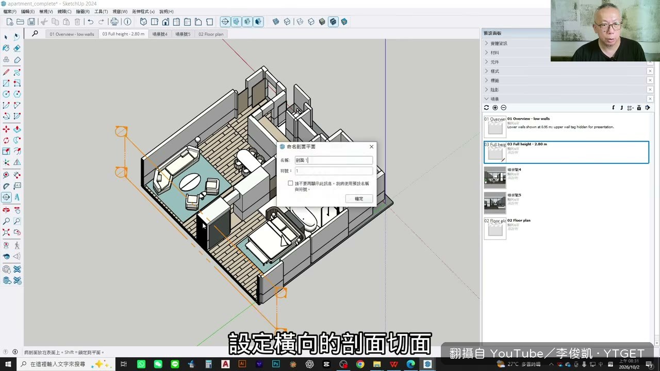The height and width of the screenshot is (371, 660).
Task: Select the Rotate tool
Action: coord(6,140)
